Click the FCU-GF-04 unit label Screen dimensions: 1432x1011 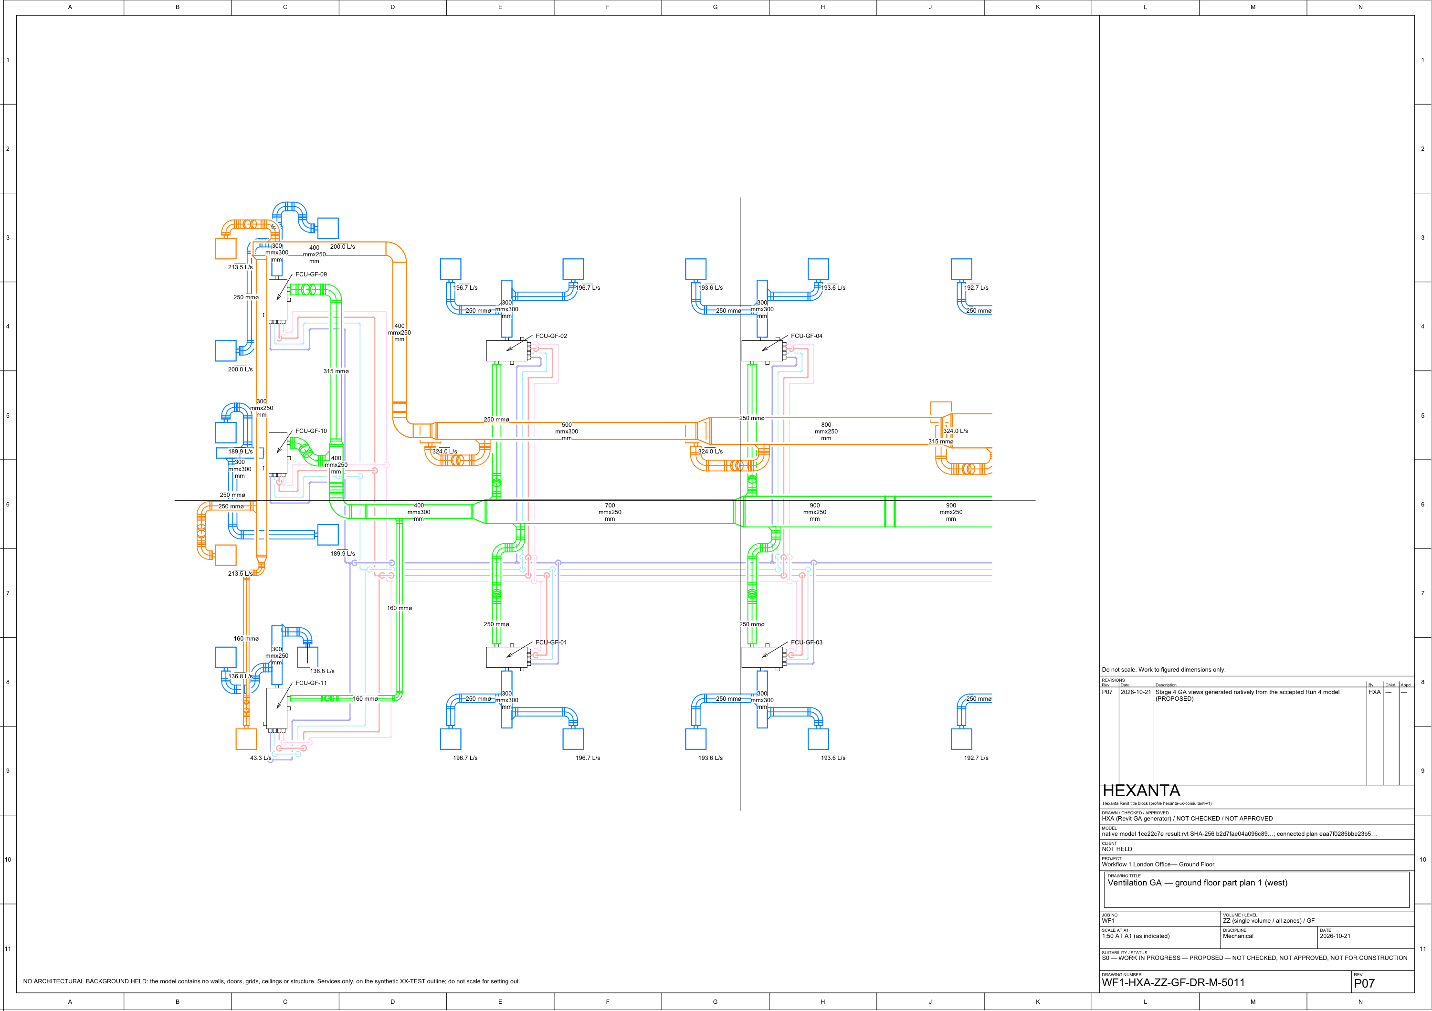click(806, 336)
